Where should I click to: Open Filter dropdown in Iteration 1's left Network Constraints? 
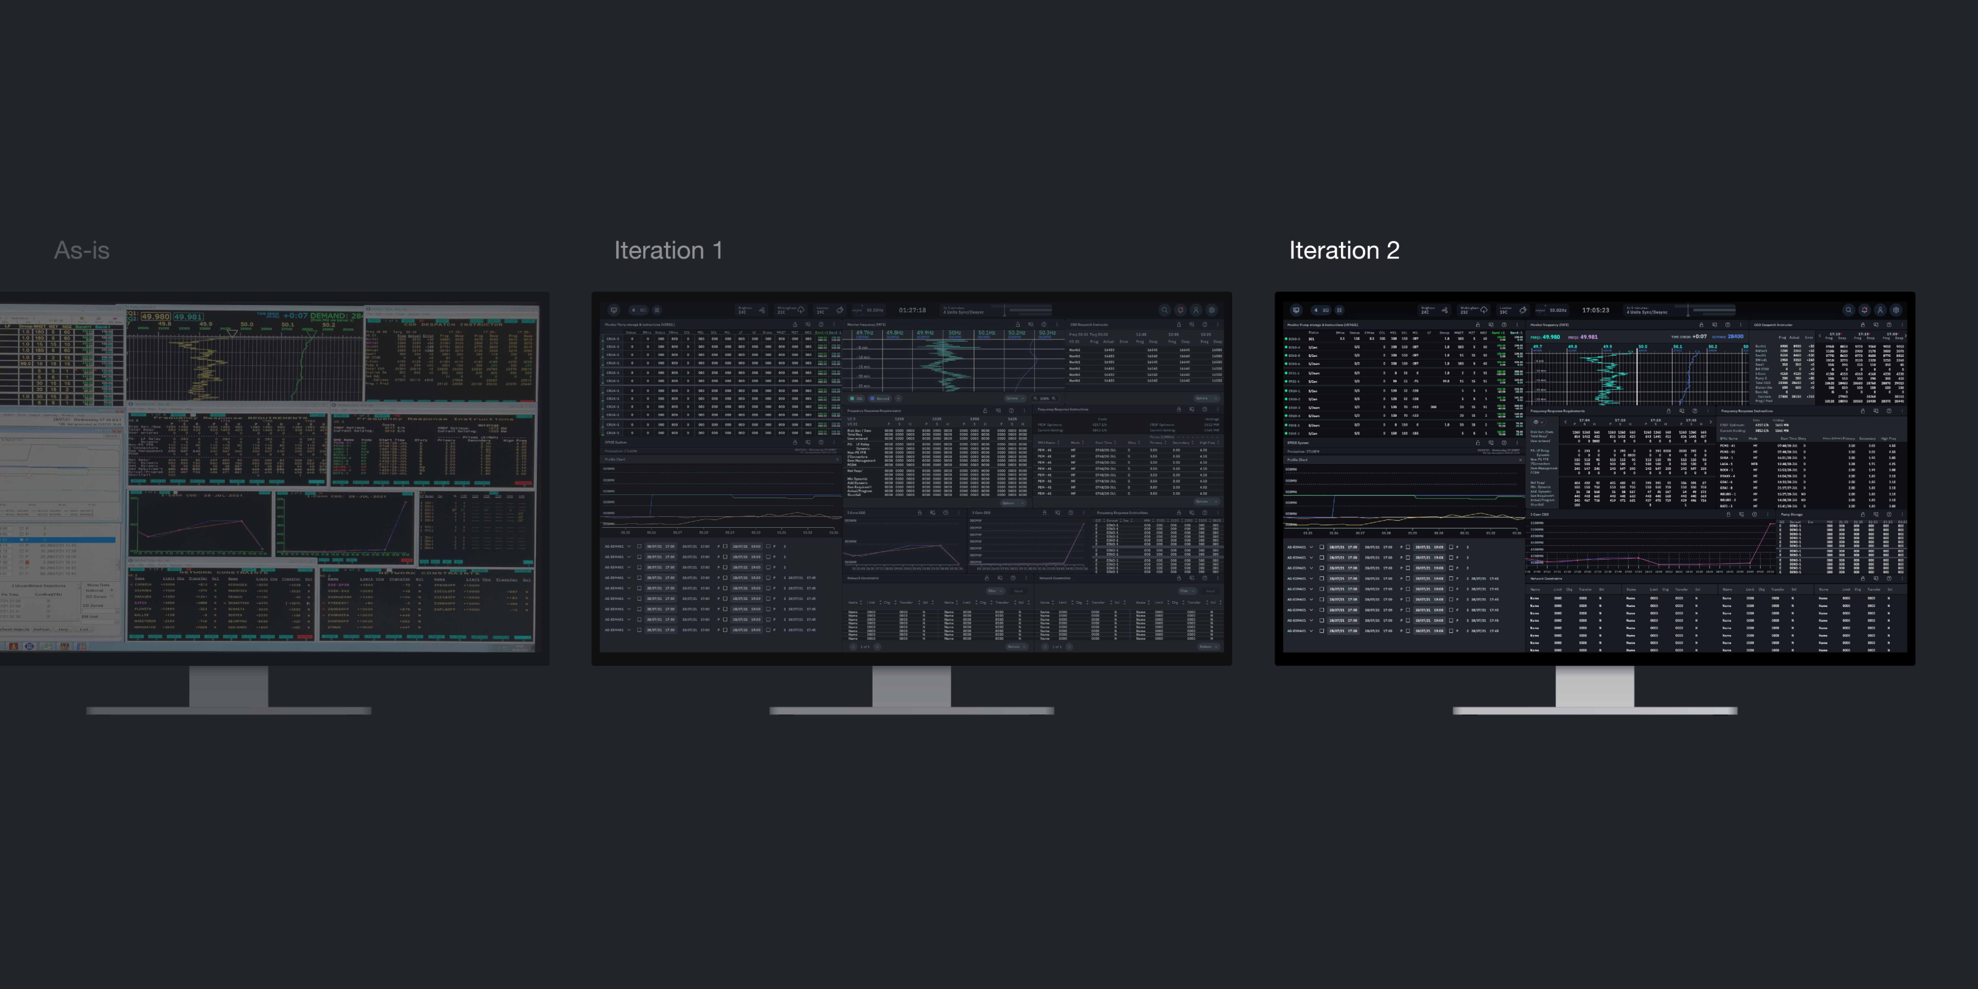[995, 591]
